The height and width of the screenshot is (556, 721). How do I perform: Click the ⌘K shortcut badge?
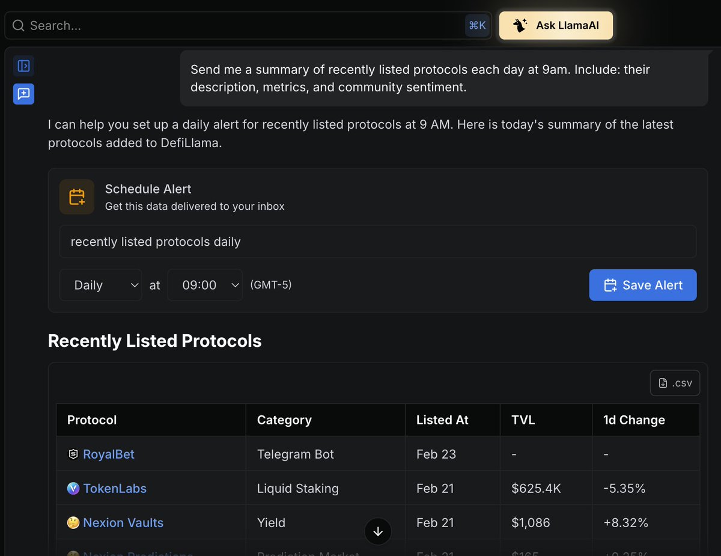(477, 25)
